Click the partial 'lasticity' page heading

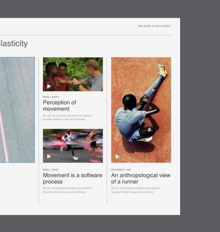coord(14,44)
